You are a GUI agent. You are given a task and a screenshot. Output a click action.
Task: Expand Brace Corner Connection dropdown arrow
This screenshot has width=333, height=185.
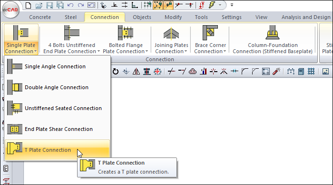coord(225,51)
